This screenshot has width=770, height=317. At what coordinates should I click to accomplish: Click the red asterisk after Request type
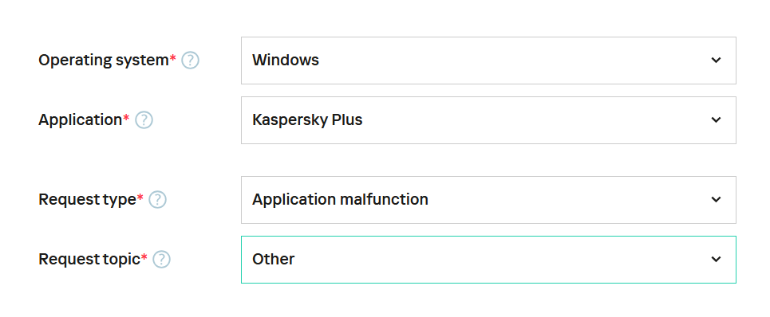pyautogui.click(x=140, y=198)
